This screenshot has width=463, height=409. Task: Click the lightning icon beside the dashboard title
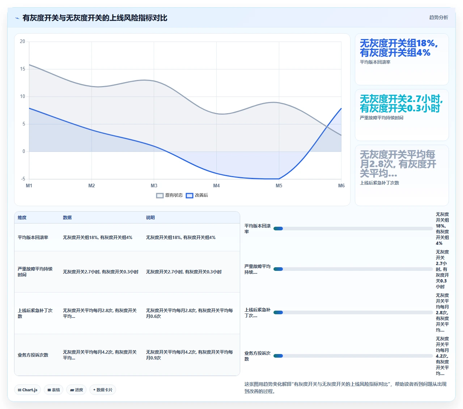[17, 18]
